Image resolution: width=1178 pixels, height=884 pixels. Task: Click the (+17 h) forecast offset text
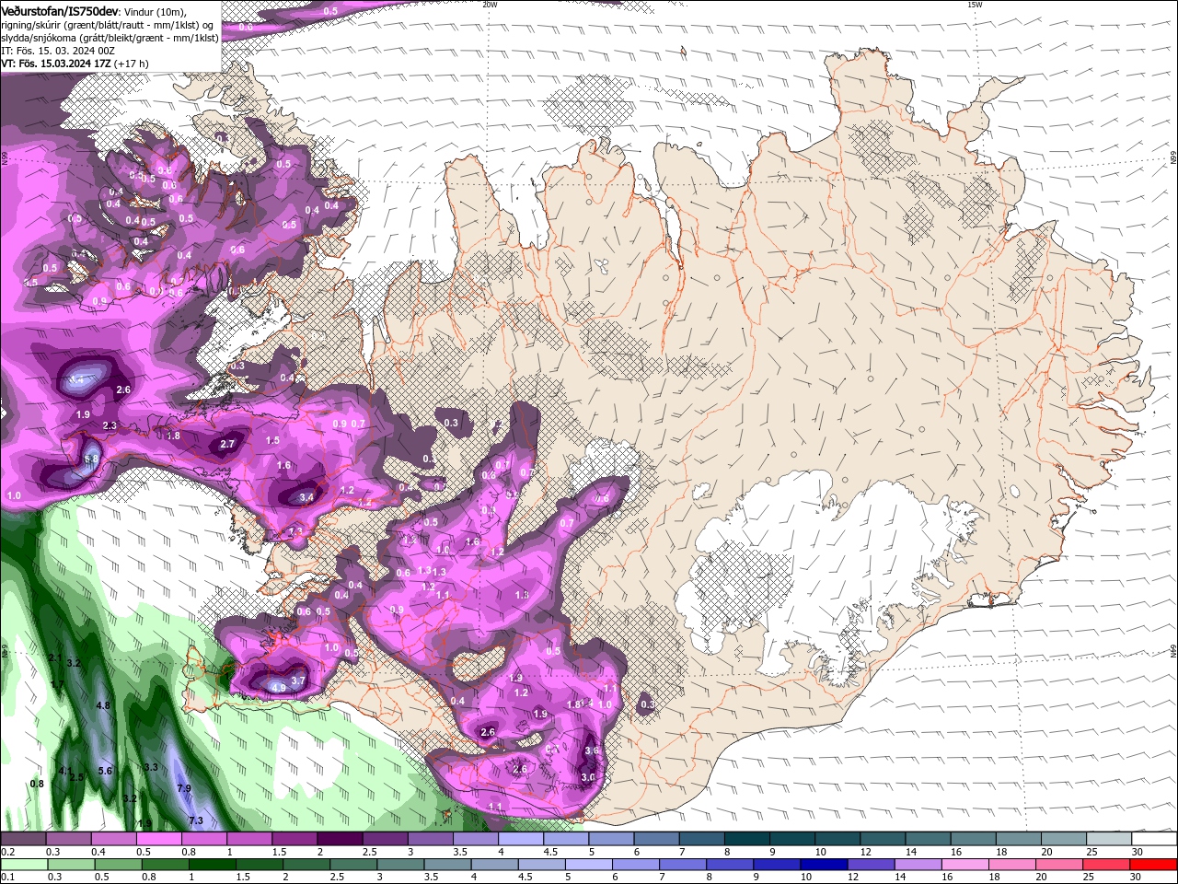pyautogui.click(x=132, y=64)
